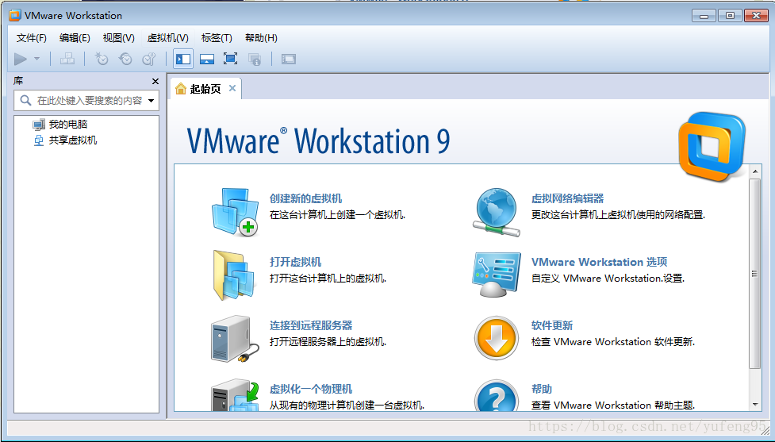Open the 视图(V) menu
The image size is (775, 442).
click(x=119, y=38)
